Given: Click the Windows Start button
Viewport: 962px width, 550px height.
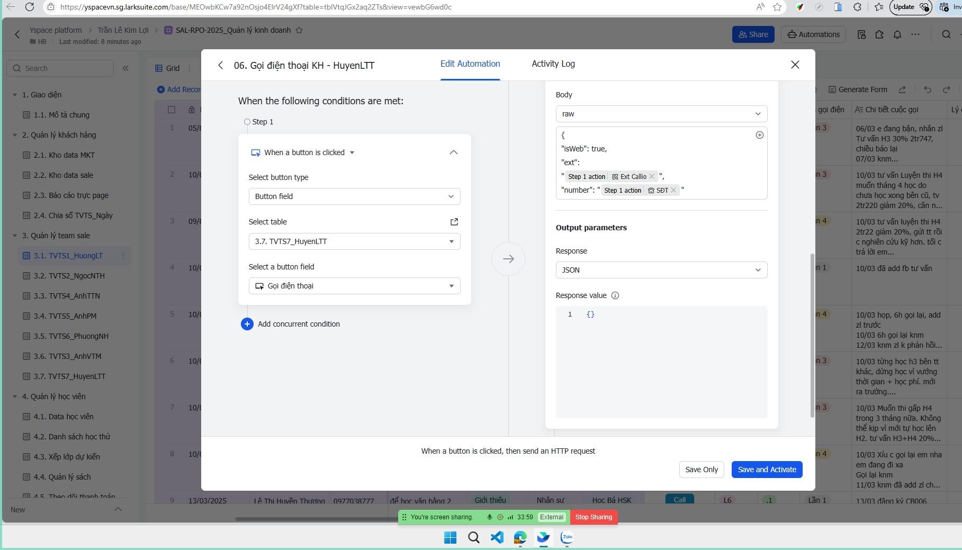Looking at the screenshot, I should pos(450,538).
